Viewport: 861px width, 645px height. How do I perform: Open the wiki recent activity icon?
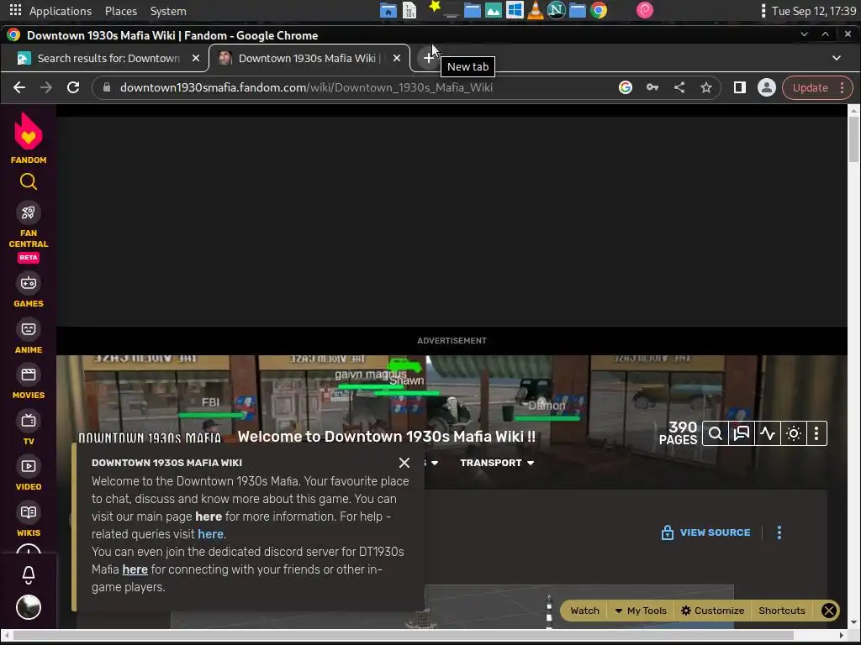point(768,433)
